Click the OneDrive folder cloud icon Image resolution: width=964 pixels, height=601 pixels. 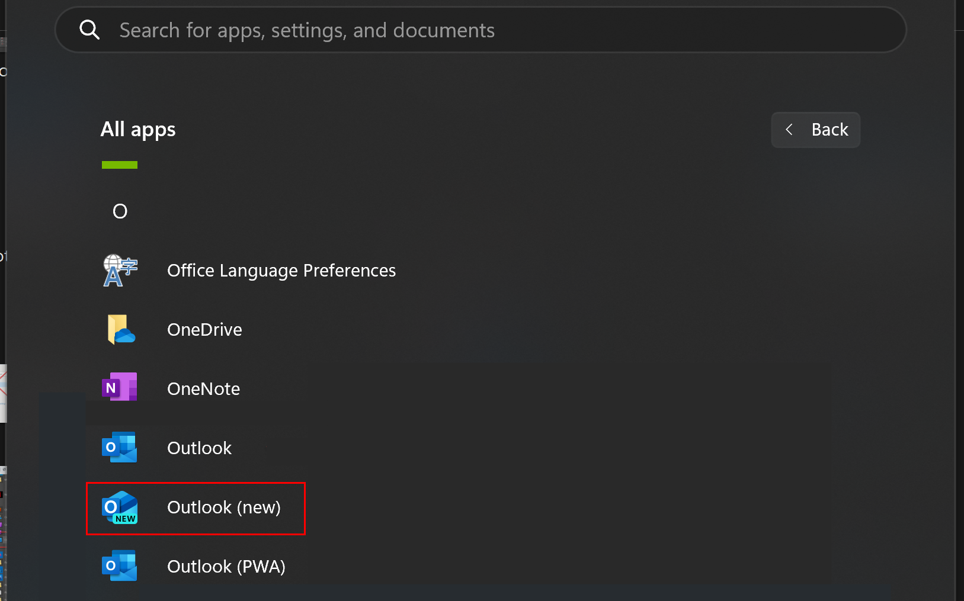[x=120, y=330]
